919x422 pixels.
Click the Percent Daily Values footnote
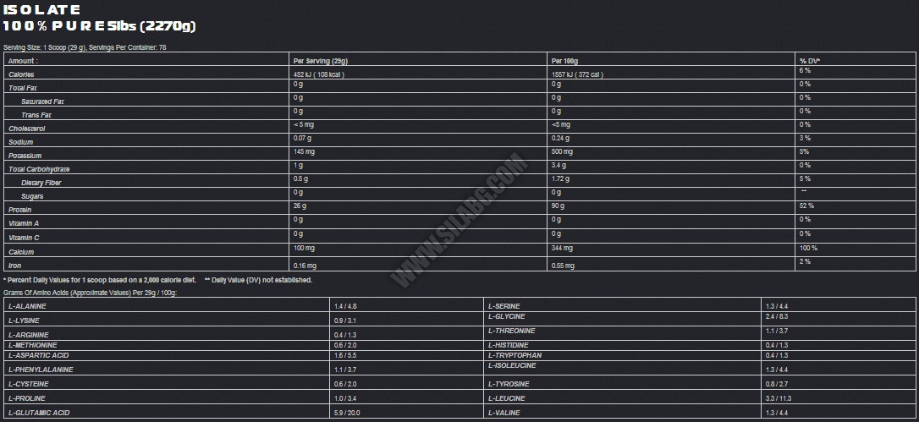tap(100, 280)
